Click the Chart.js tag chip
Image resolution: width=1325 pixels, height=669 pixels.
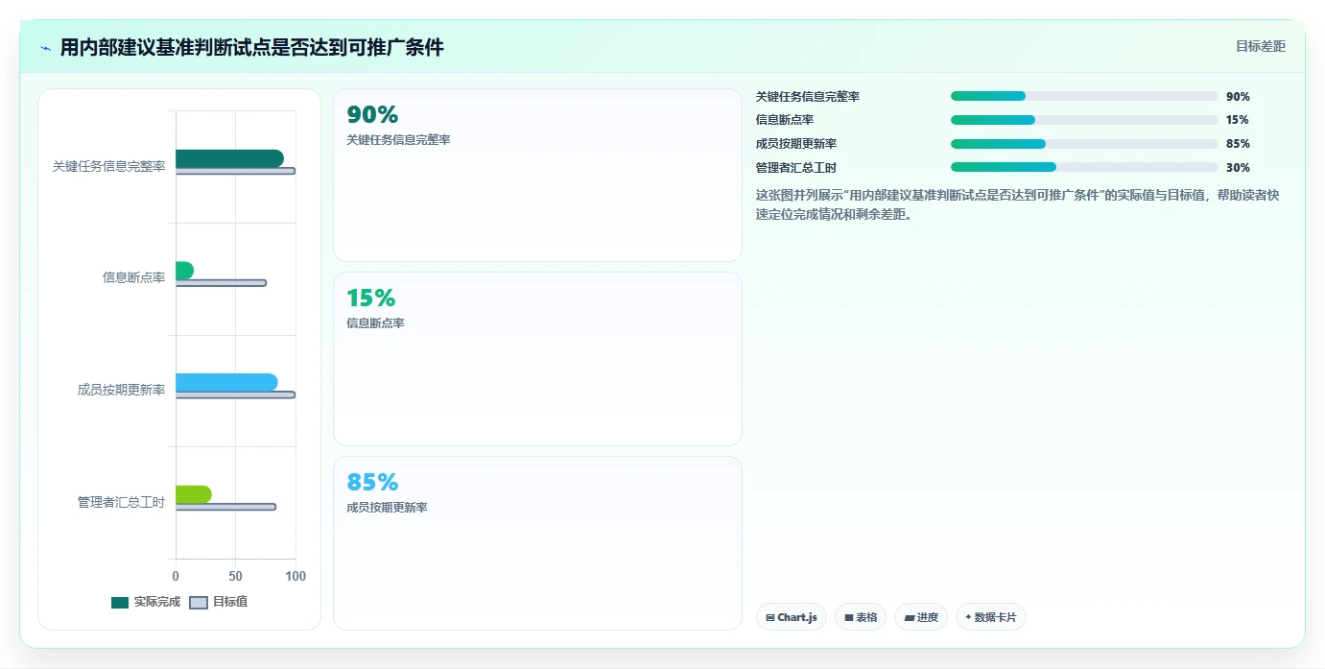tap(792, 617)
